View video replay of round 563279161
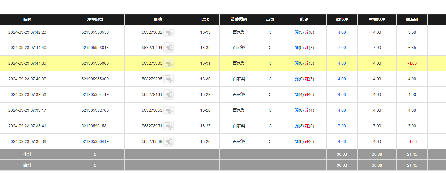Viewport: 446px width, 173px height. [x=169, y=95]
